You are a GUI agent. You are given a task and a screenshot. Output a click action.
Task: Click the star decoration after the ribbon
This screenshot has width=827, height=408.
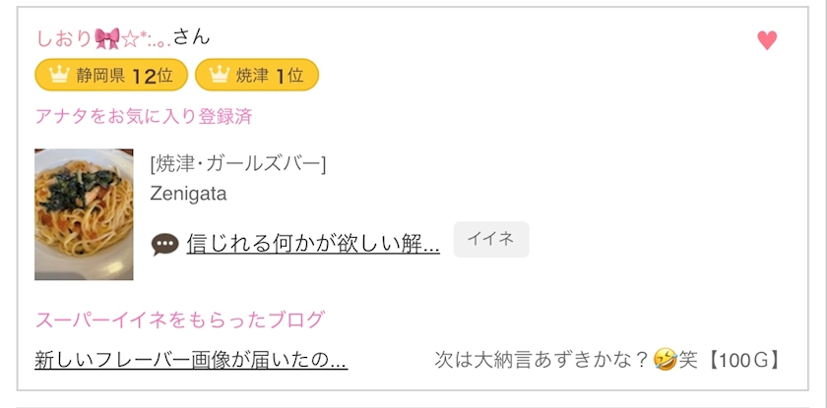(130, 38)
